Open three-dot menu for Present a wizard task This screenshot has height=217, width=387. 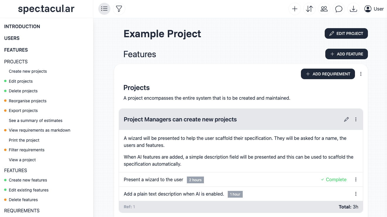click(356, 179)
